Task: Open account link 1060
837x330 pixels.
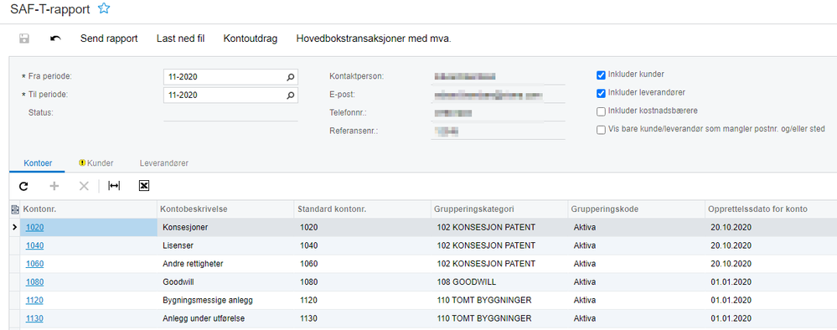Action: coord(34,264)
